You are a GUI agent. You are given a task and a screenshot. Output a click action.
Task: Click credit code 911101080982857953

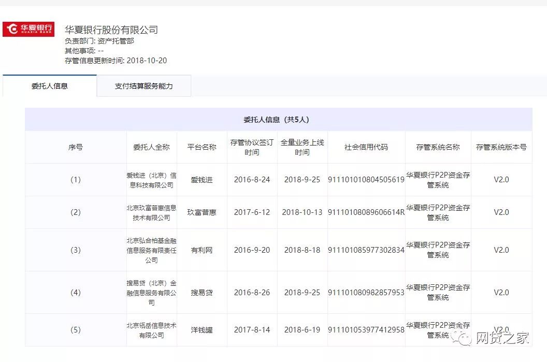click(366, 293)
